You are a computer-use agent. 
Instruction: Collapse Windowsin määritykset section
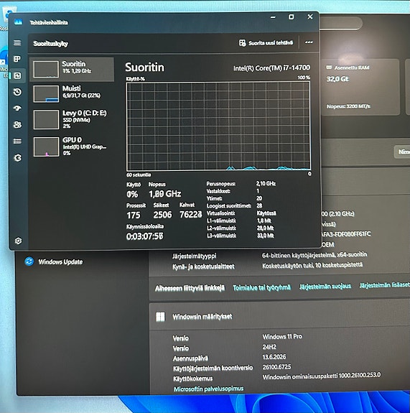[x=279, y=316]
